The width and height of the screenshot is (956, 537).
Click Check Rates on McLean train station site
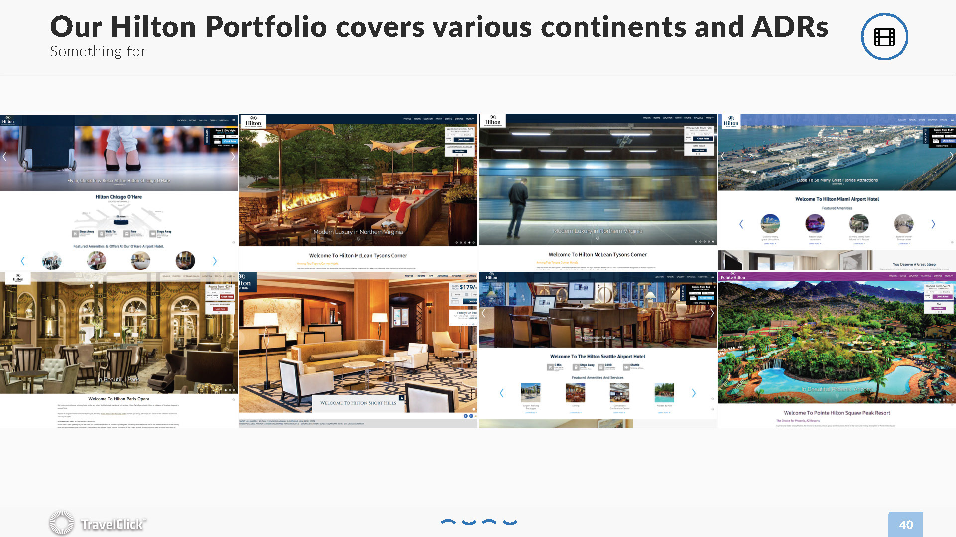tap(703, 139)
